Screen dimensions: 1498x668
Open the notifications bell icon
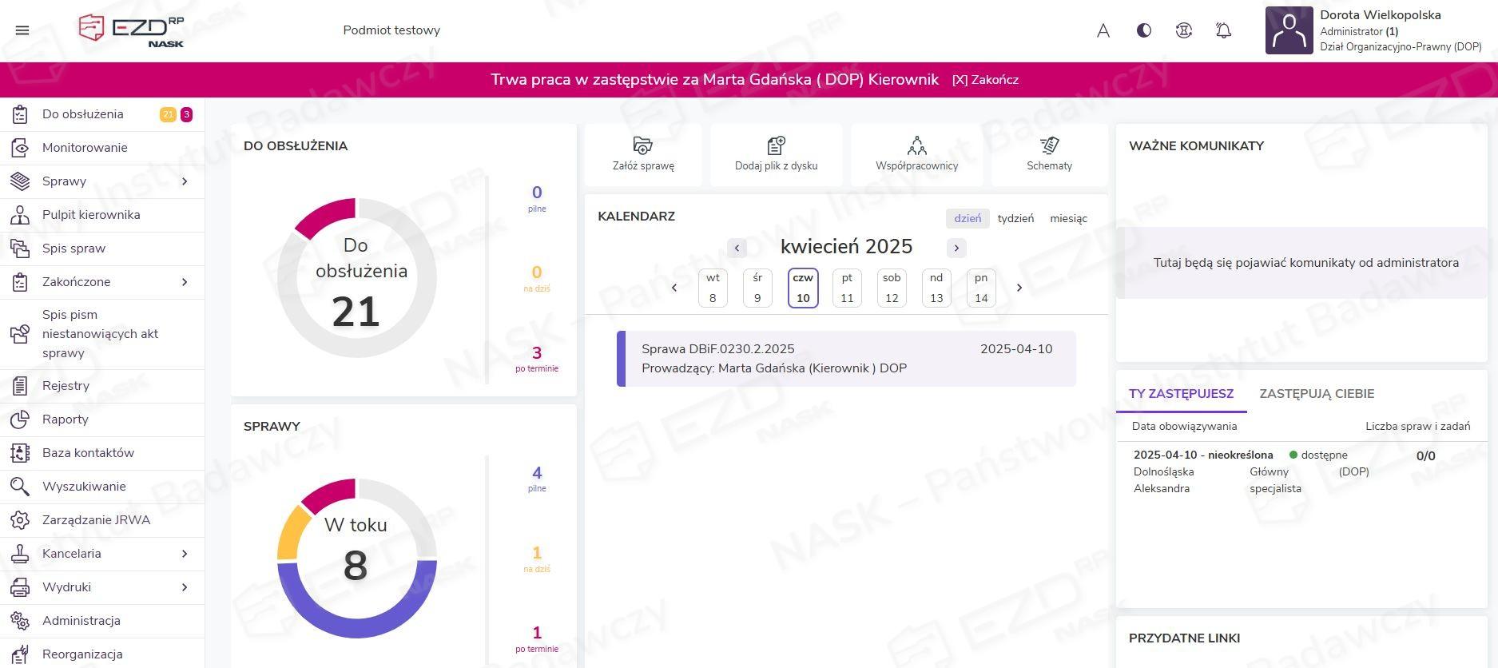[x=1223, y=30]
